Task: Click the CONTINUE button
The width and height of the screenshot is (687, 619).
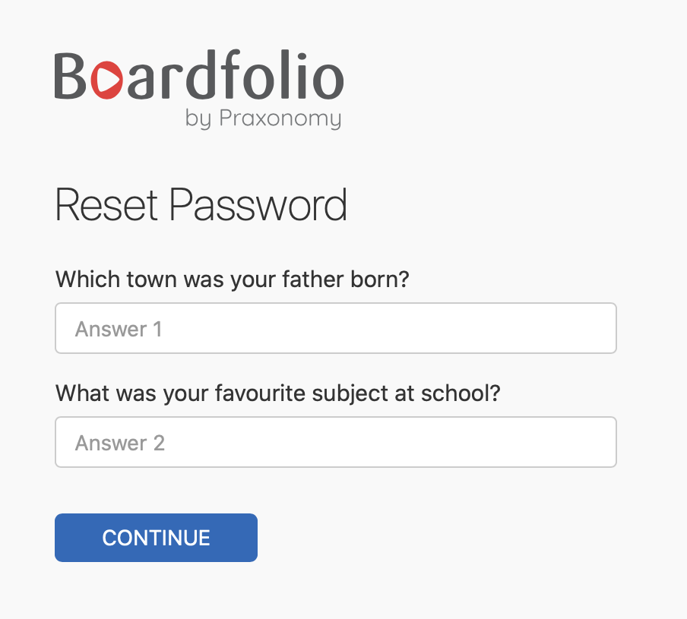Action: [x=156, y=538]
